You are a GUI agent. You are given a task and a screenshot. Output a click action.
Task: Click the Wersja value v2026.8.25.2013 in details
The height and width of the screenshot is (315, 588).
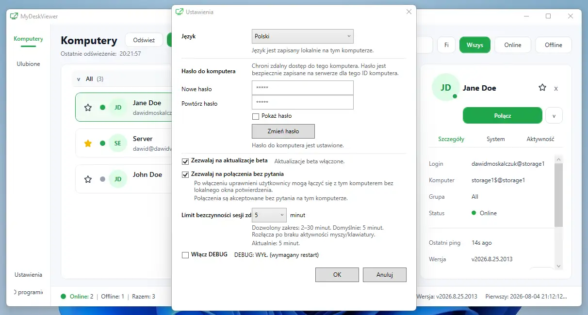(492, 259)
